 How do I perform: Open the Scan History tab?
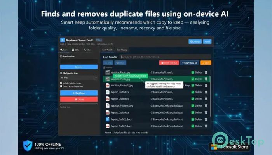point(122,50)
